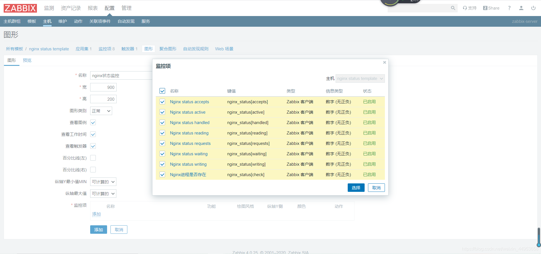Uncheck Nginx status accepts row checkbox
This screenshot has width=541, height=254.
(162, 102)
